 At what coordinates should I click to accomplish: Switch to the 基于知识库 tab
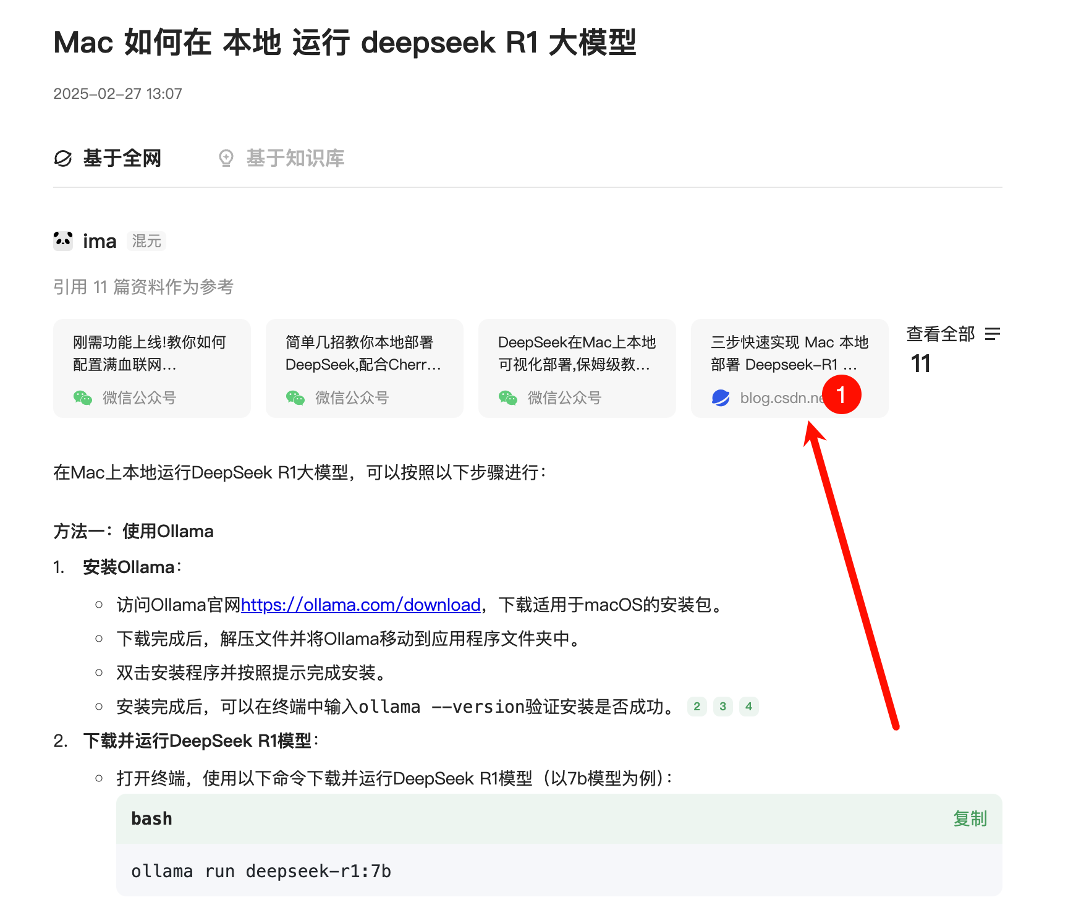(x=281, y=158)
